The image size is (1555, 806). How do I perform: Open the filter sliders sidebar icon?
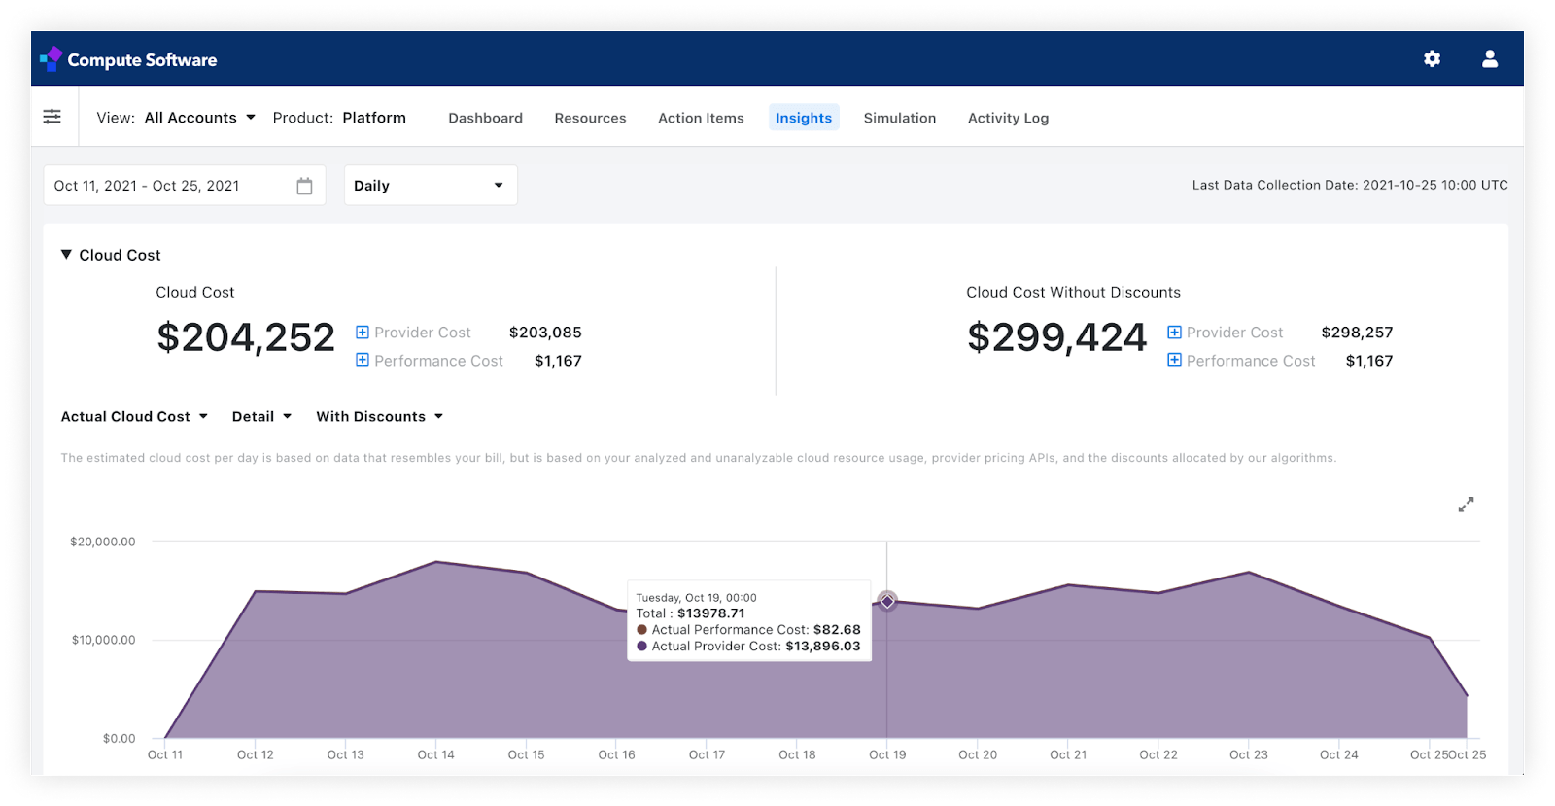pyautogui.click(x=52, y=117)
